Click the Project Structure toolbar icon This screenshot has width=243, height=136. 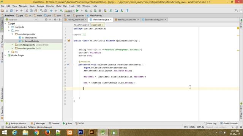116,11
